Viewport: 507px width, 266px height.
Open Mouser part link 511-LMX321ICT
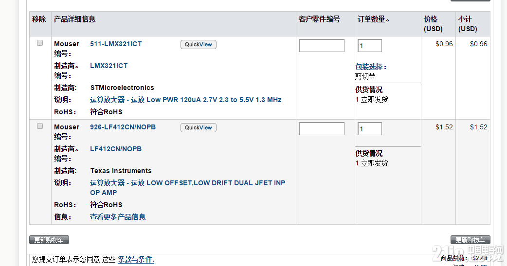[x=116, y=44]
